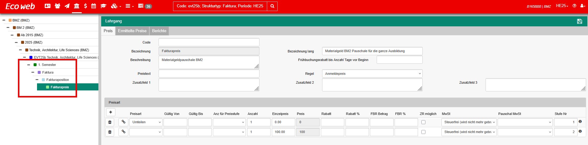Open the calendar icon in top bar

[93, 6]
